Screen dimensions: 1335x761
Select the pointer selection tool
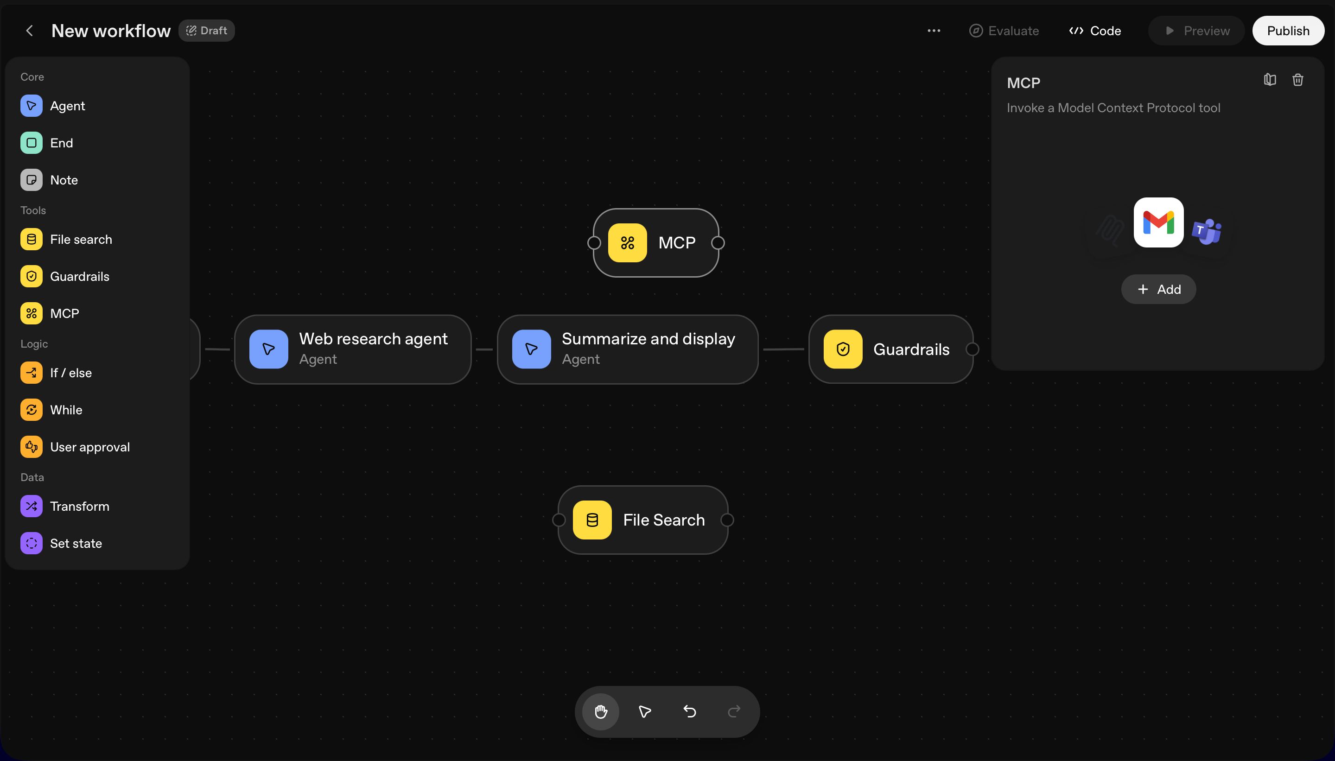click(x=645, y=711)
